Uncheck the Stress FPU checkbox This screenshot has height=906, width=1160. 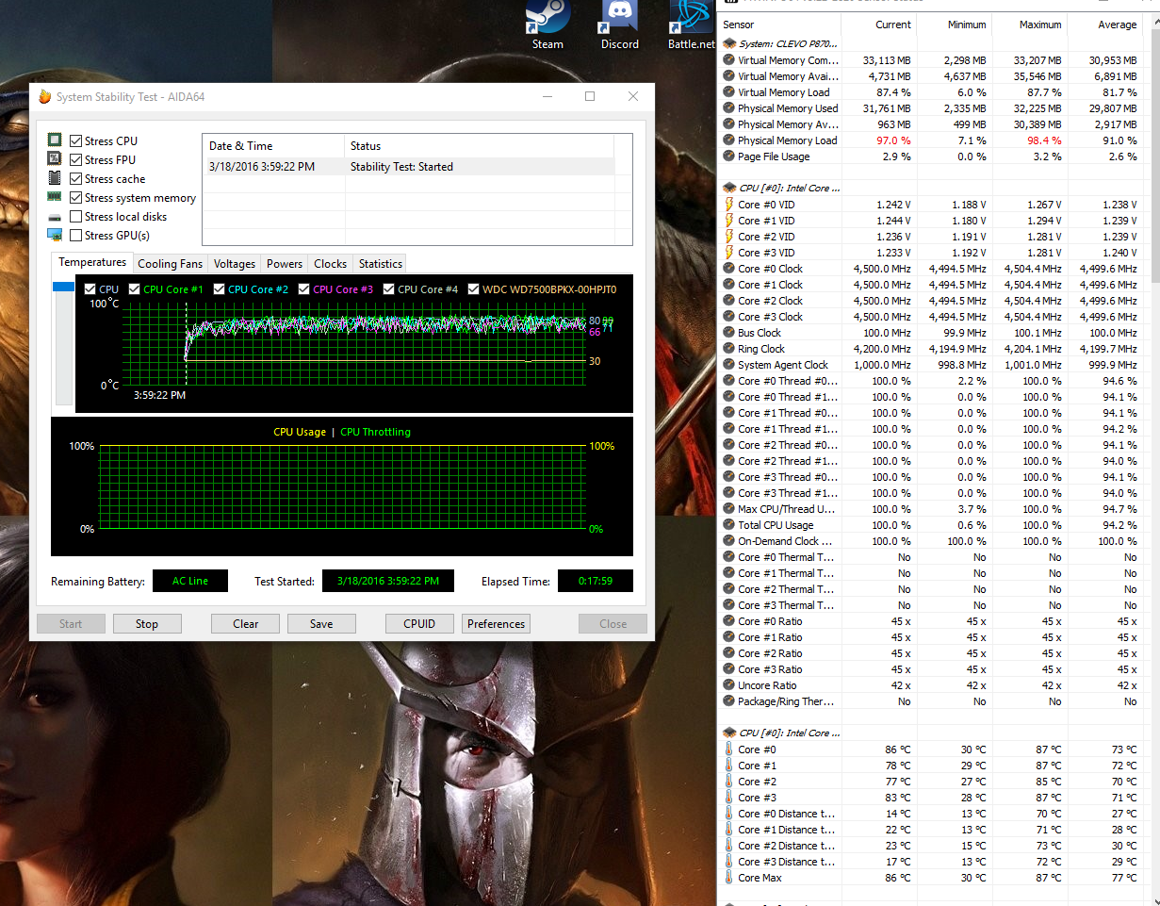click(x=75, y=159)
